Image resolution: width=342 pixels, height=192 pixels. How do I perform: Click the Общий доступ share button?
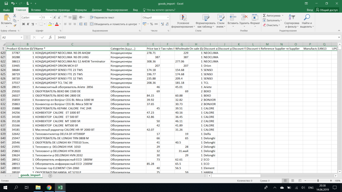pyautogui.click(x=327, y=10)
